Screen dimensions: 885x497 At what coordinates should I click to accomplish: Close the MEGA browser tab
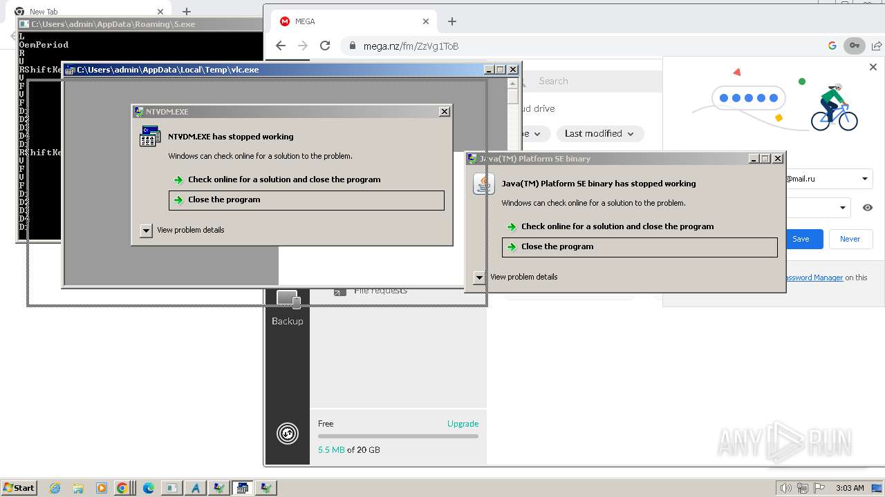click(426, 21)
